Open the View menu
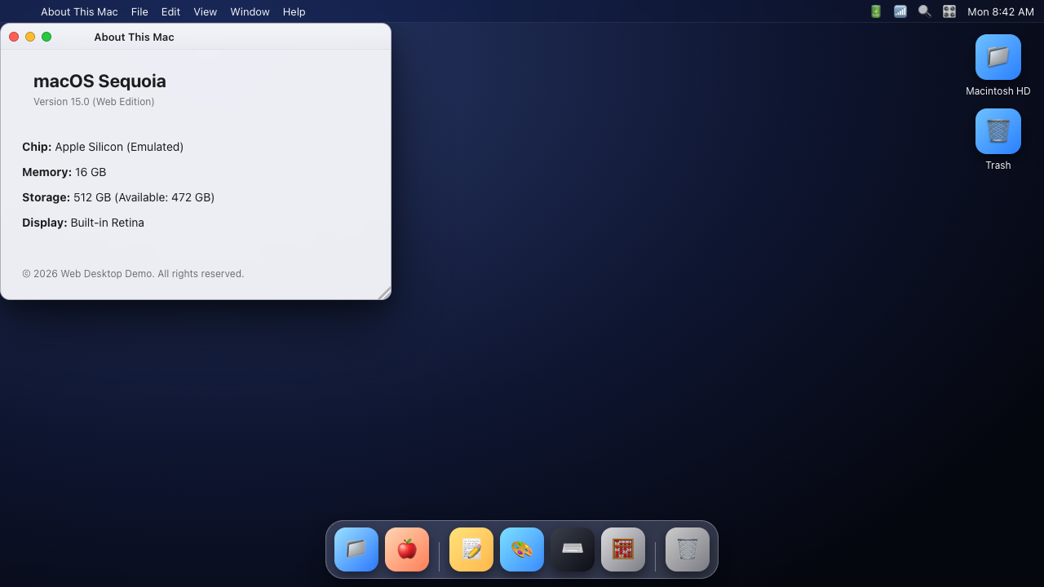 click(206, 11)
